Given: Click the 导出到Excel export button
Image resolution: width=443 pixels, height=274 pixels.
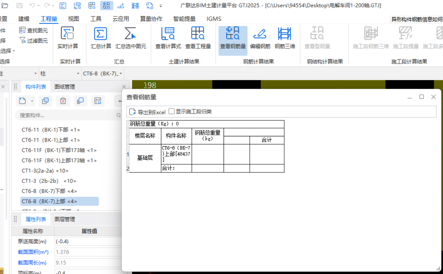Looking at the screenshot, I should pos(147,112).
